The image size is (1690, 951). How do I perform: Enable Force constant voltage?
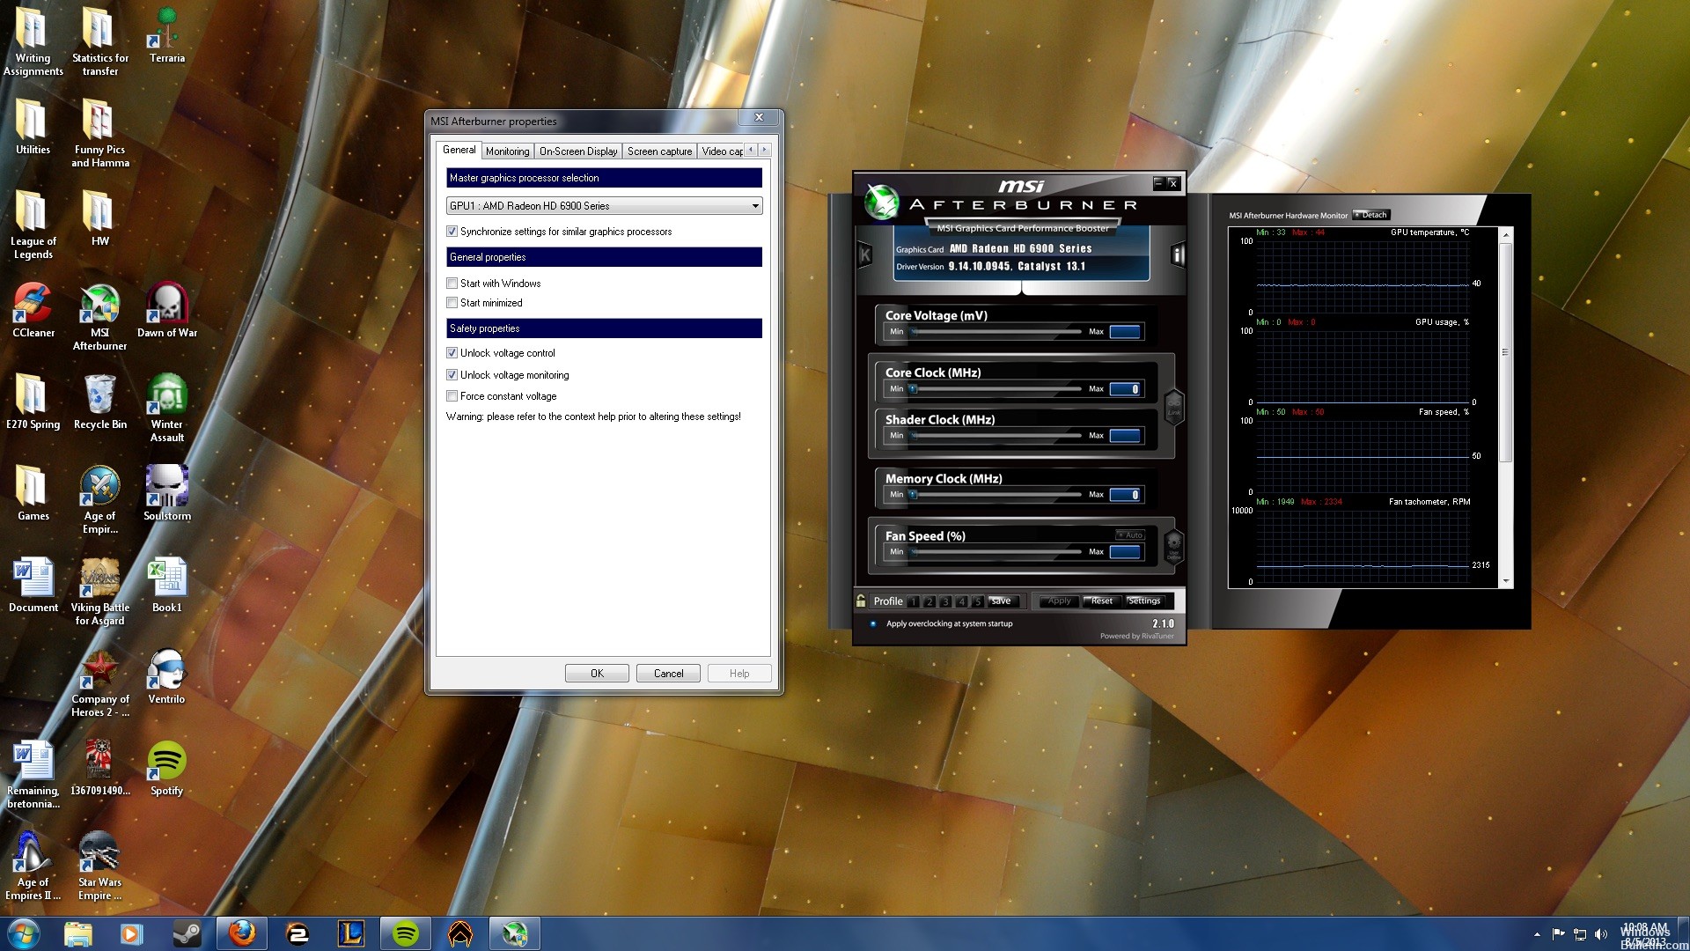click(x=452, y=396)
